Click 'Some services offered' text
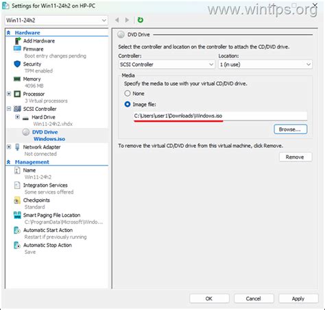Image resolution: width=325 pixels, height=310 pixels. (49, 192)
